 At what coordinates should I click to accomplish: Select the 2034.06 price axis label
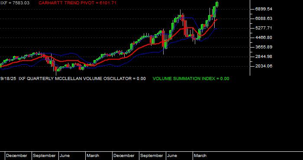(264, 66)
